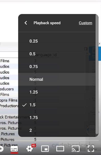This screenshot has height=155, width=101.
Task: Open Custom playback speed link
Action: 85,23
